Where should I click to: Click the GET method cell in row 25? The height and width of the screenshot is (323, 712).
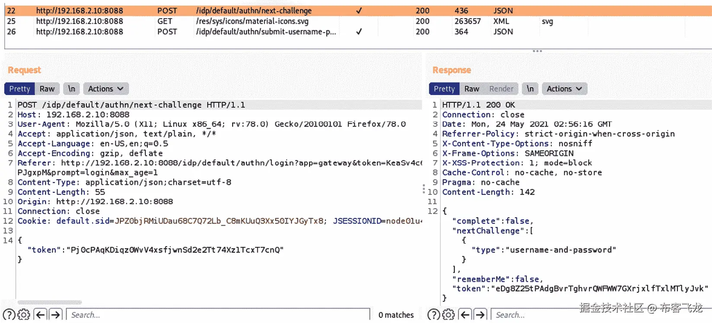coord(165,21)
